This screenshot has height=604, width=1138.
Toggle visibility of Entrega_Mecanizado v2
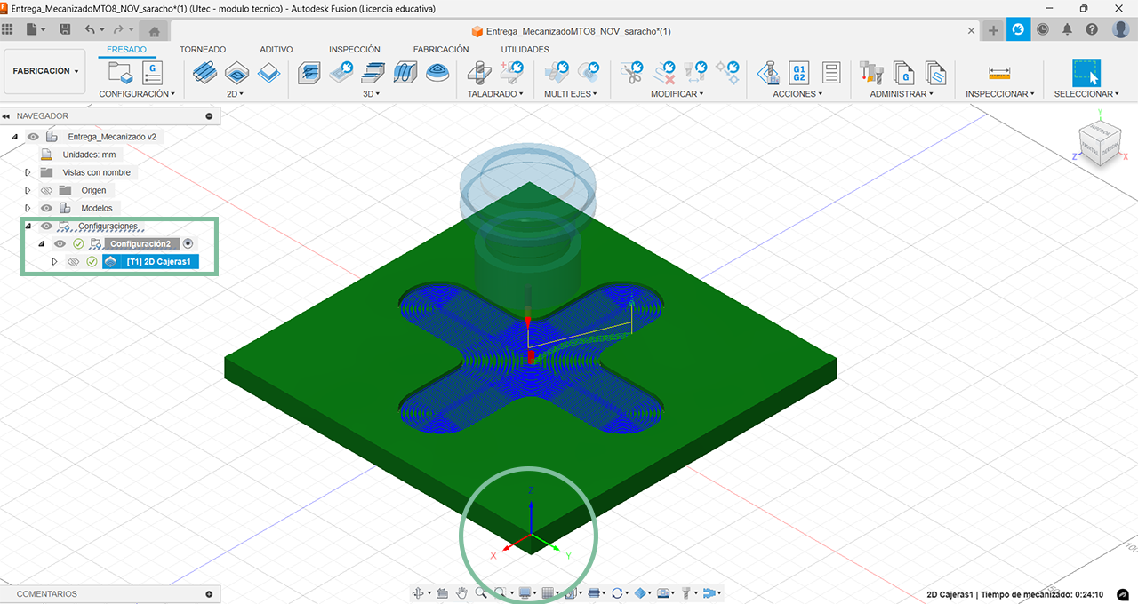[x=33, y=137]
